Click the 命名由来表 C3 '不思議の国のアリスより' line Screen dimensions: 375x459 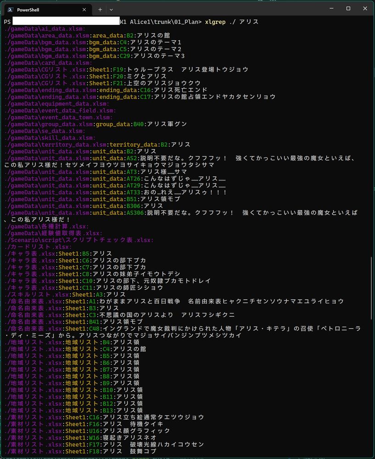coord(119,315)
